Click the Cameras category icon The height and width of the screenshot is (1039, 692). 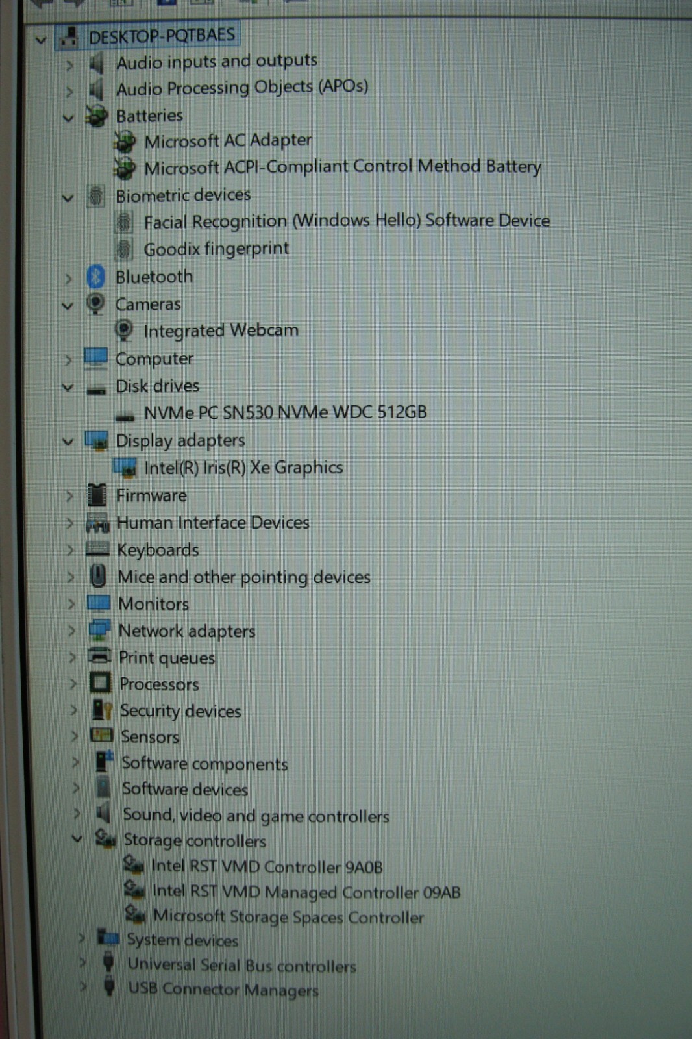point(95,303)
